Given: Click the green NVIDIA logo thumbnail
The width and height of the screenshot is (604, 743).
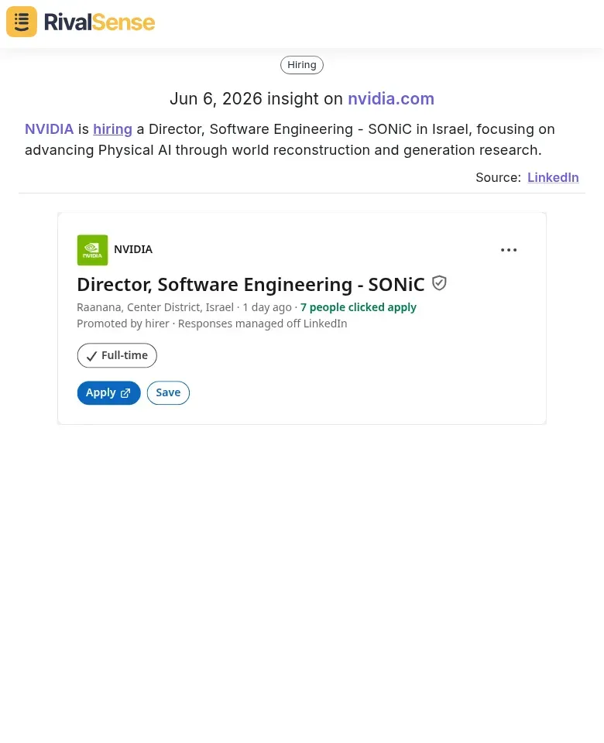Looking at the screenshot, I should point(92,250).
